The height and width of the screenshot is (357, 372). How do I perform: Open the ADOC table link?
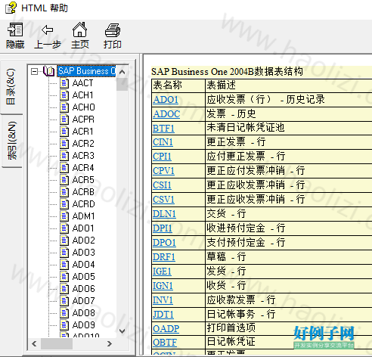(166, 114)
